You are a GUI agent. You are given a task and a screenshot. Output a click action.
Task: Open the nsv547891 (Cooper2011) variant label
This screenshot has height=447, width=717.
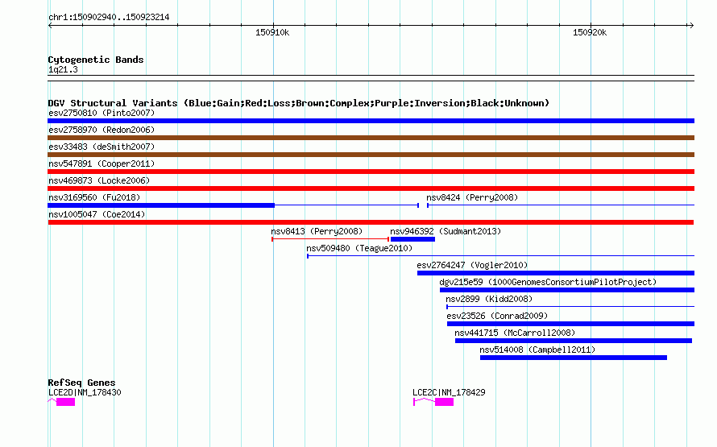coord(102,163)
